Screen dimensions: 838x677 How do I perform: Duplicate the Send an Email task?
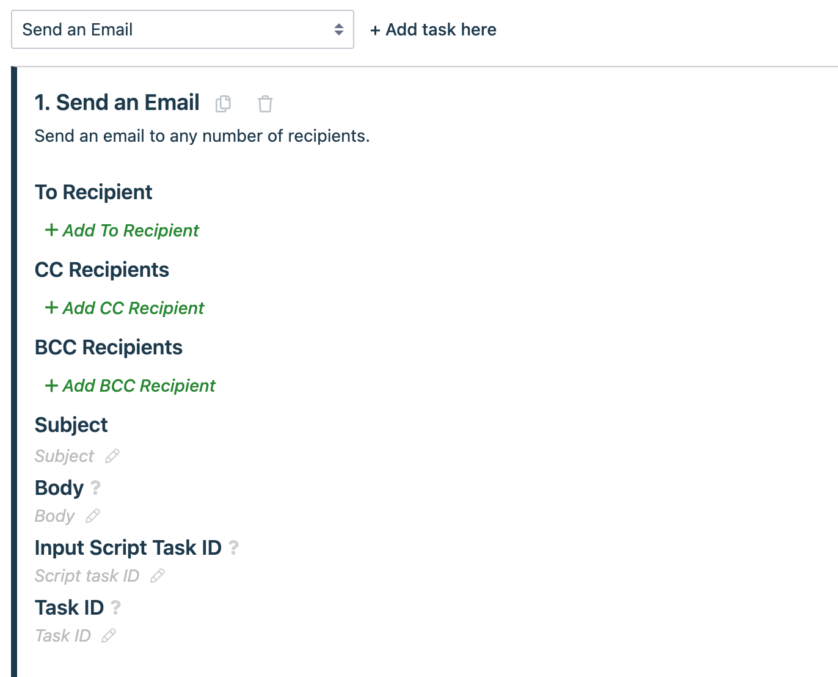(x=223, y=104)
